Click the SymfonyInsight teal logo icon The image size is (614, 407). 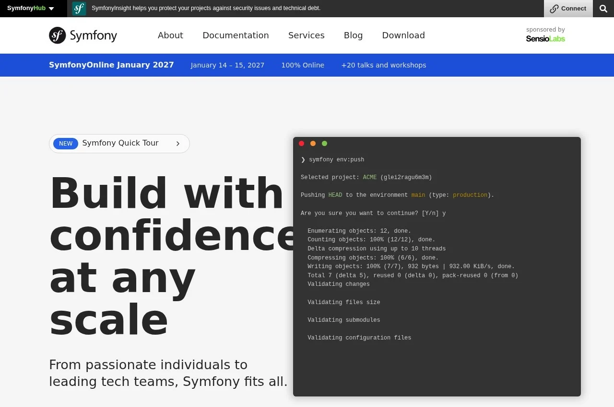click(79, 9)
